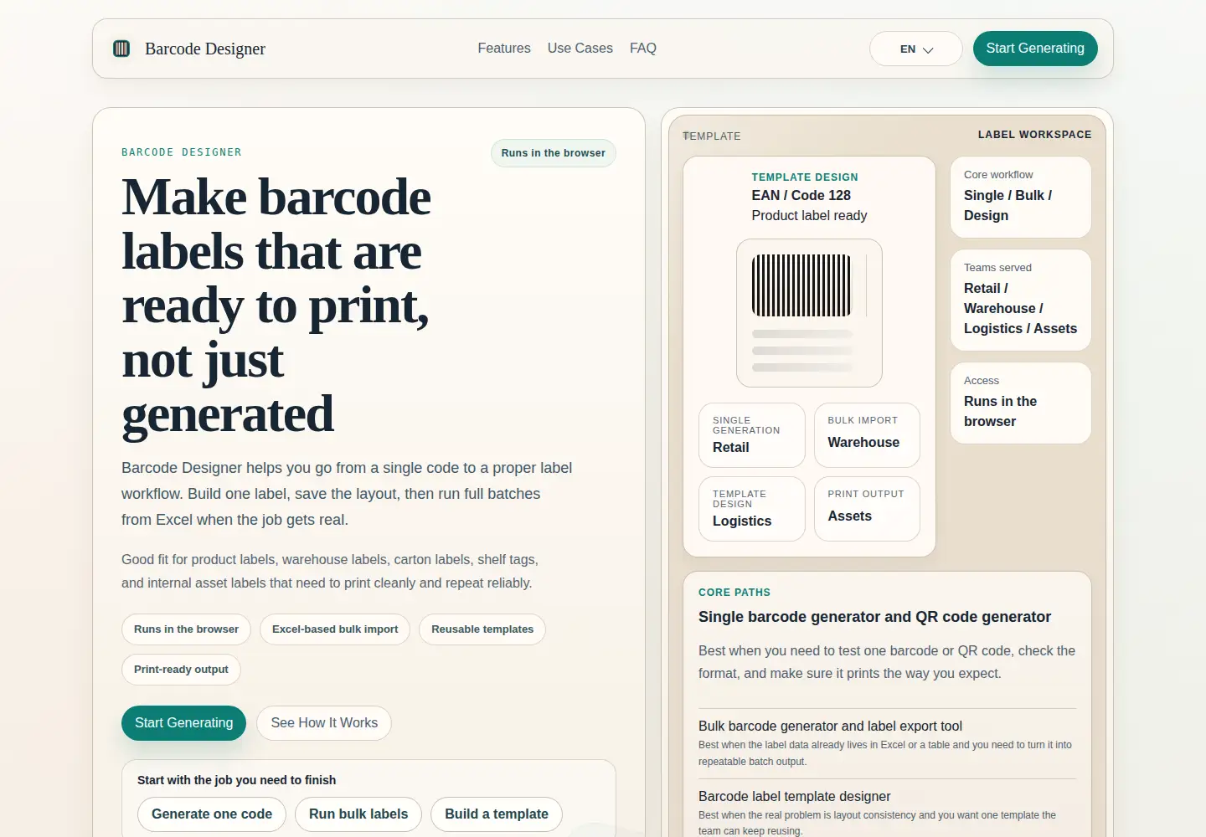The width and height of the screenshot is (1206, 837).
Task: Click the CORE PATHS heading
Action: [x=734, y=593]
